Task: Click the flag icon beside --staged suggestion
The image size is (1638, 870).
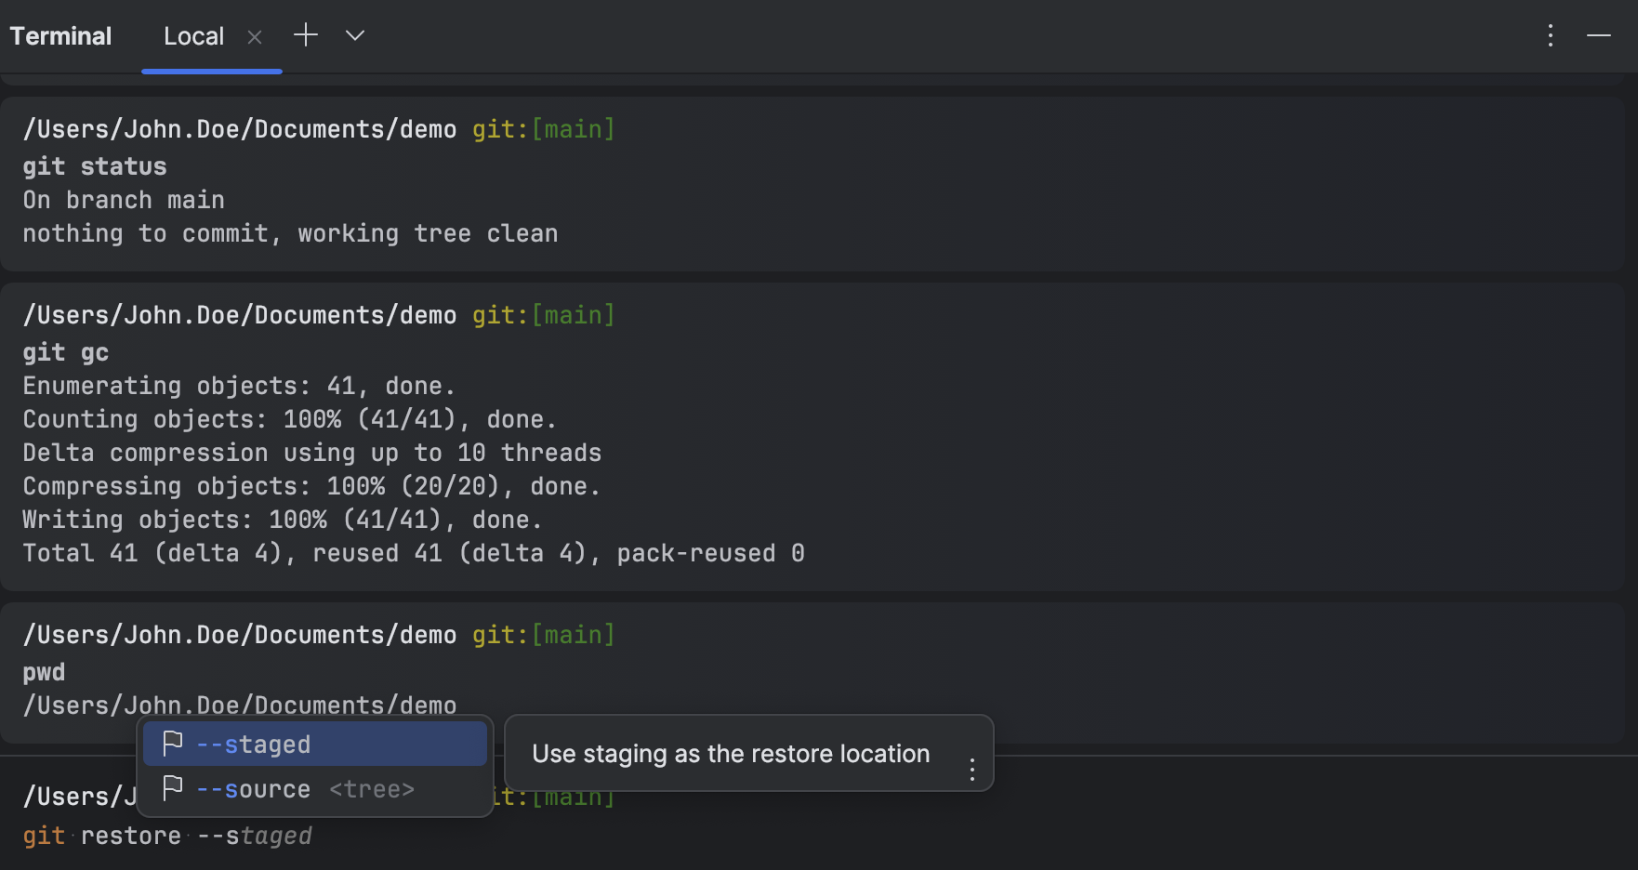Action: click(173, 743)
